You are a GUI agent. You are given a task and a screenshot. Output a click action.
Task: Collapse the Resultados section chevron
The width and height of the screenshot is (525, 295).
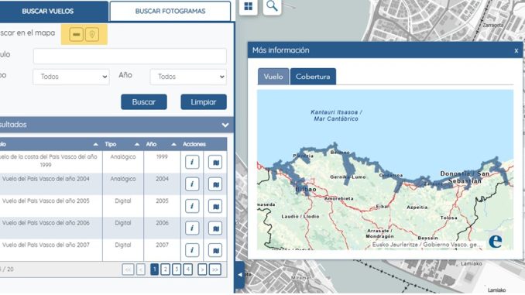point(225,125)
